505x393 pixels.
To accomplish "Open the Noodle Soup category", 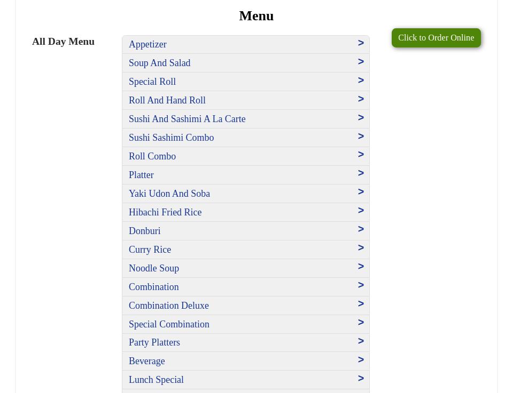I will click(x=154, y=268).
